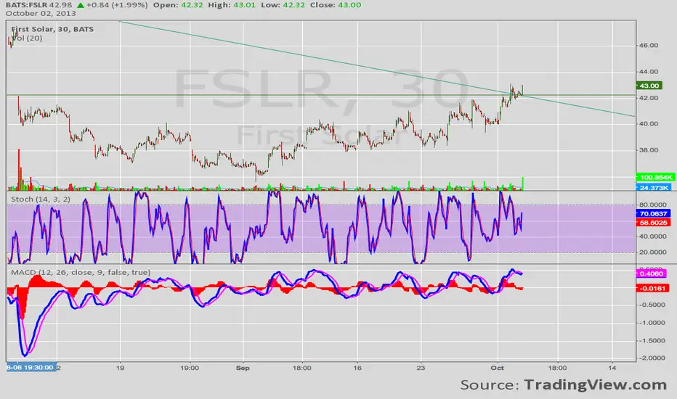Image resolution: width=677 pixels, height=399 pixels.
Task: Open the MACD (12, 26, close, 9) indicator label
Action: tap(81, 272)
